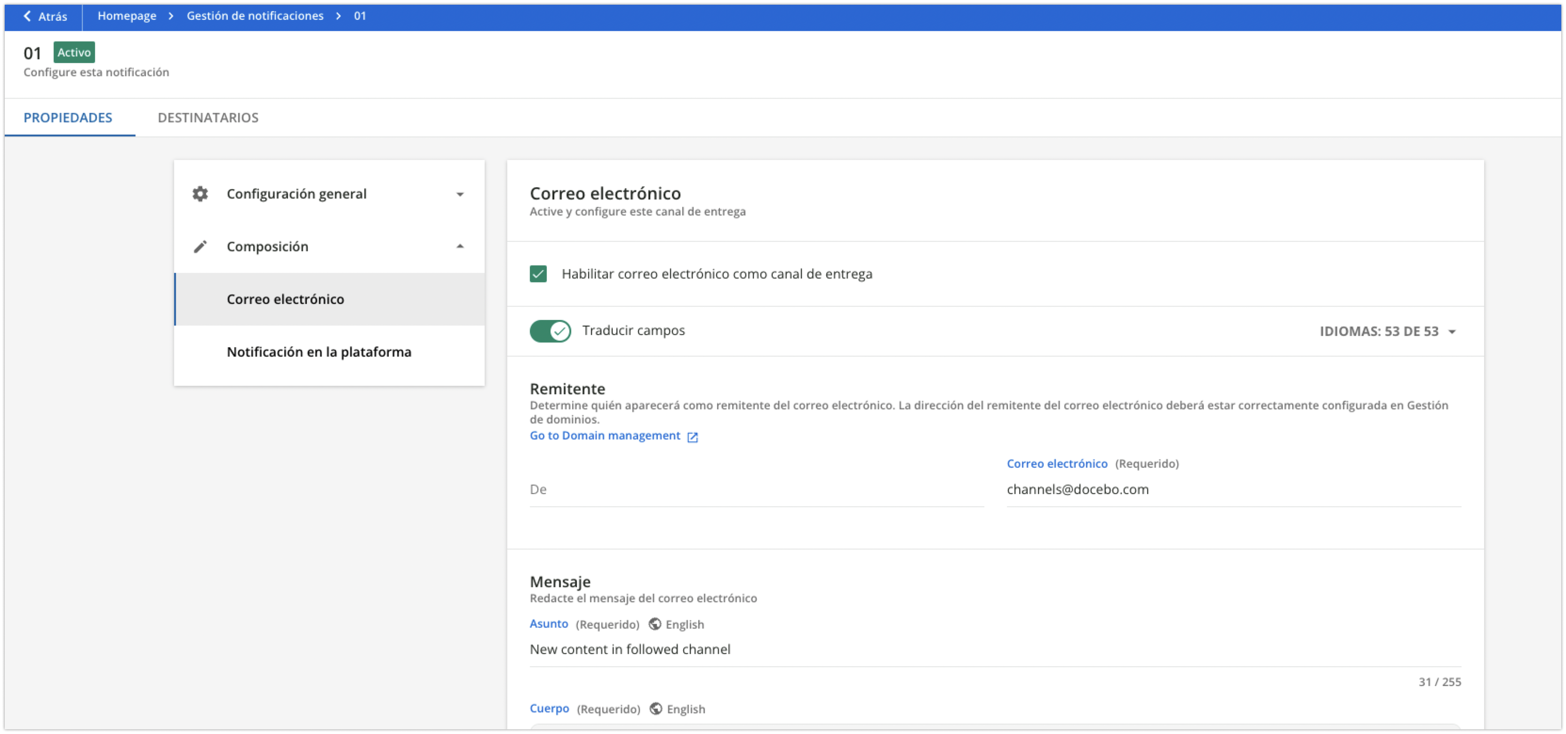Click the external link icon beside Domain management
The height and width of the screenshot is (734, 1566).
[x=693, y=437]
